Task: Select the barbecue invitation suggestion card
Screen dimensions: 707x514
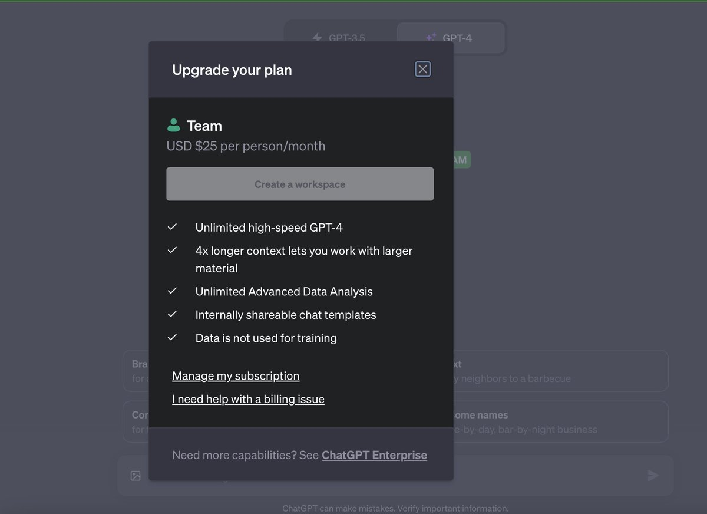Action: tap(560, 371)
